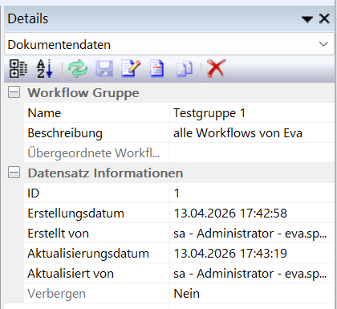The width and height of the screenshot is (337, 309).
Task: Click the Erstellt von administrator value
Action: 252,234
